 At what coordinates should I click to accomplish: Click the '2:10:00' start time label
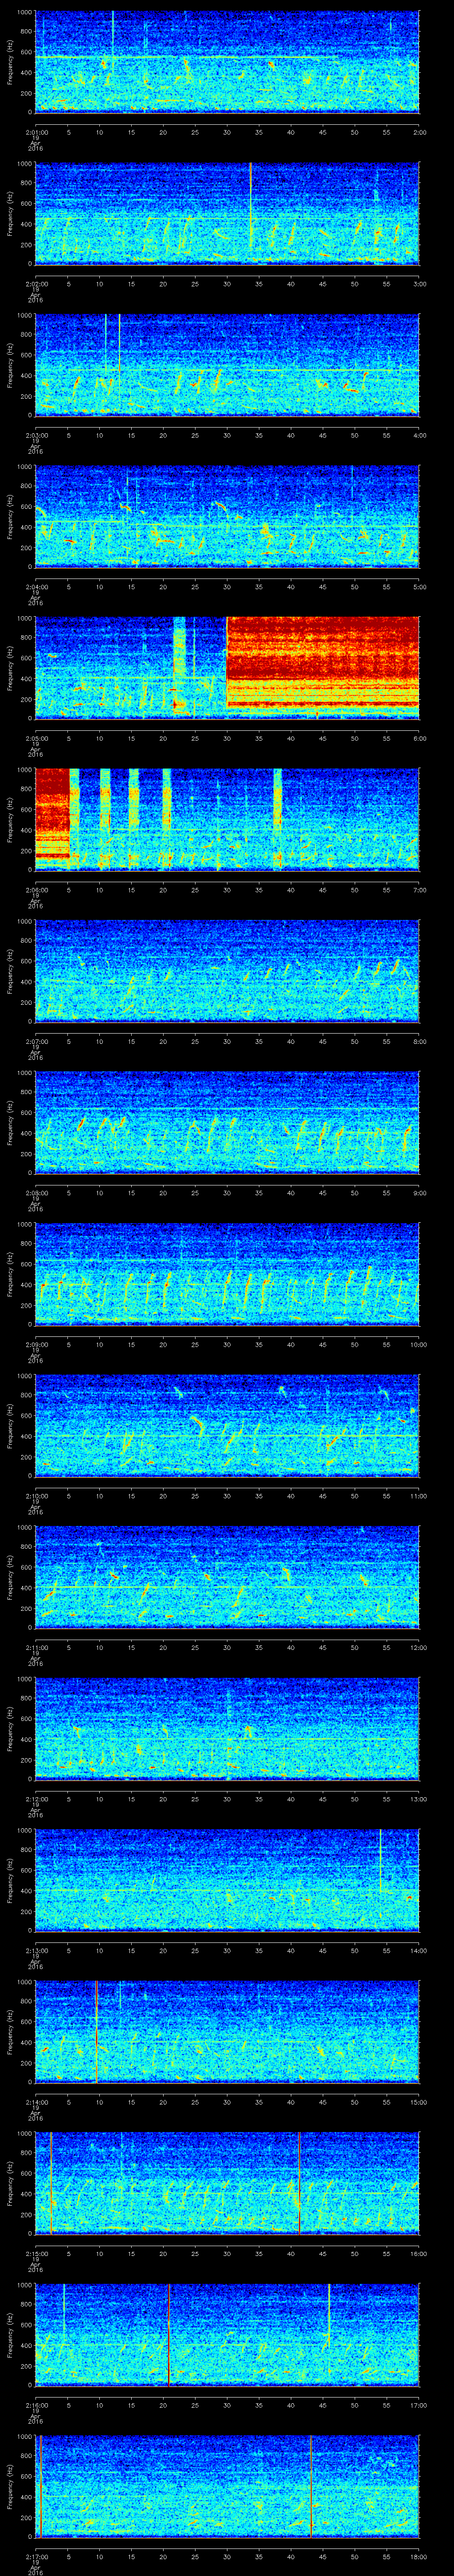point(36,1495)
